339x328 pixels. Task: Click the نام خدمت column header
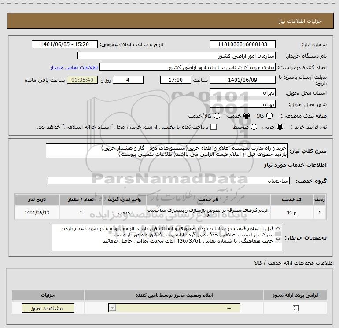[208, 199]
